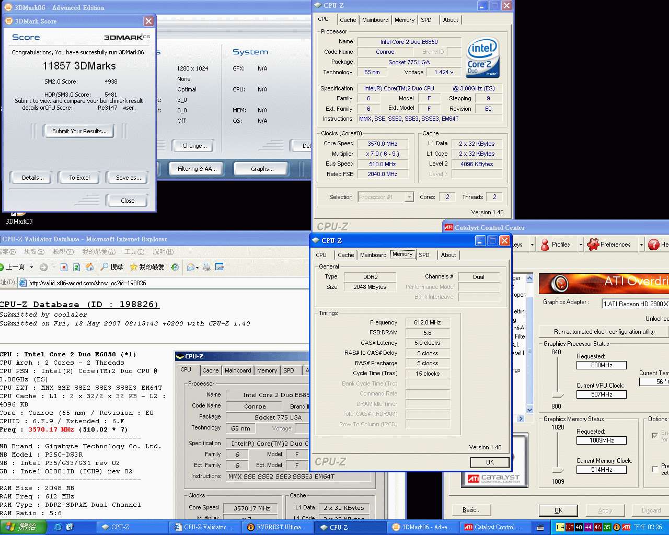The image size is (669, 535).
Task: Open Graphics Adapter dropdown in ATI Overdrive
Action: point(635,304)
